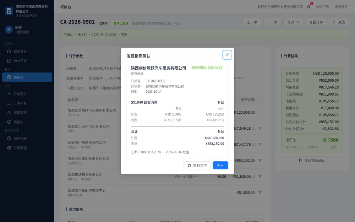
Task: Click the 换汇比 value 6.7666
Action: coord(331,140)
